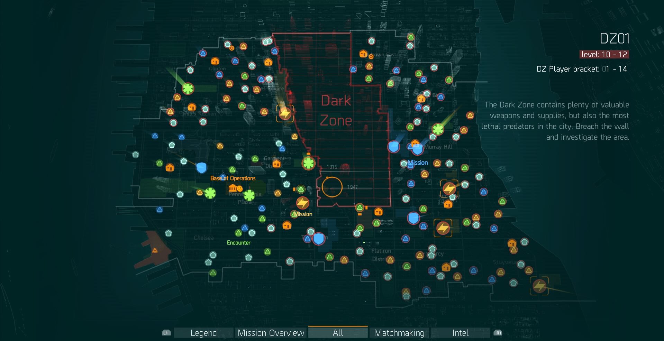Select safe house icon above Clinton label
Viewport: 664px width, 341px height.
pos(215,61)
